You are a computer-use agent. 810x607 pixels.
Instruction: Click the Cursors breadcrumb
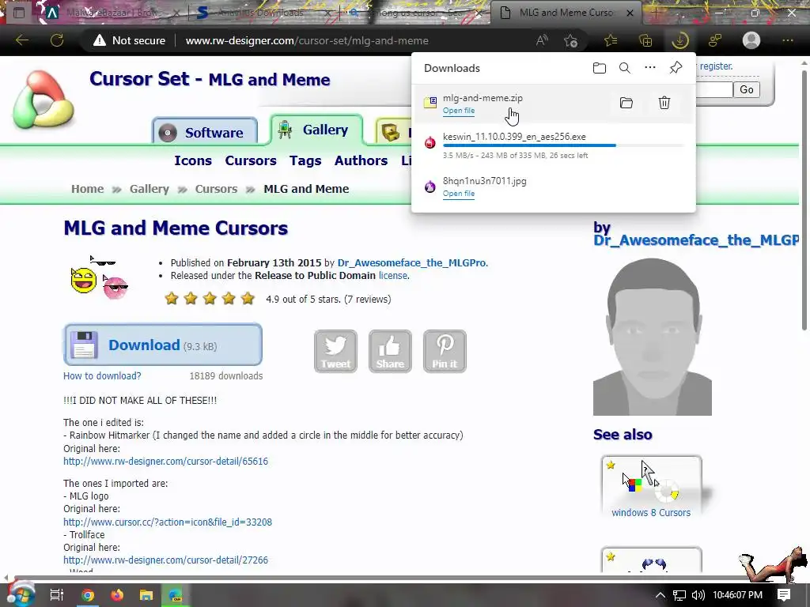click(216, 189)
